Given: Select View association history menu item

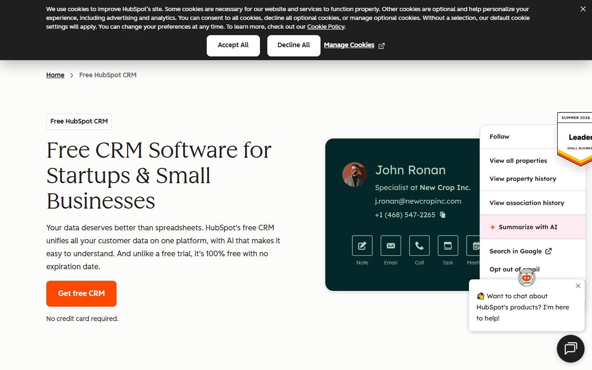Looking at the screenshot, I should pyautogui.click(x=527, y=203).
